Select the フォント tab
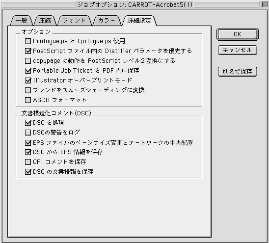Viewport: 269px width, 243px height. pyautogui.click(x=74, y=21)
